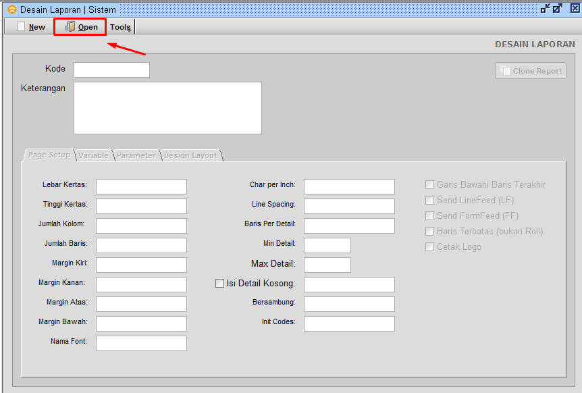The width and height of the screenshot is (582, 393).
Task: Click the Margin Kanan field
Action: [141, 285]
